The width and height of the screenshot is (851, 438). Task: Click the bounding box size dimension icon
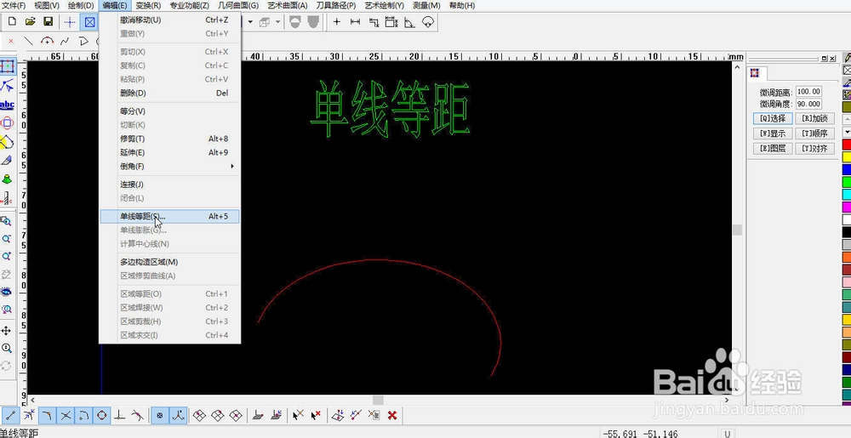pyautogui.click(x=391, y=22)
